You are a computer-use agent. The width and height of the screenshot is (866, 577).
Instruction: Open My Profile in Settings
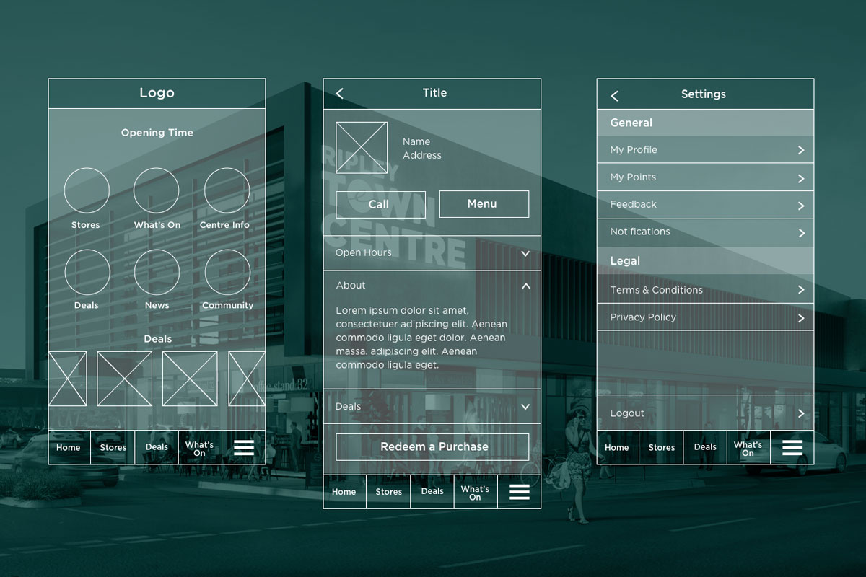pyautogui.click(x=705, y=149)
